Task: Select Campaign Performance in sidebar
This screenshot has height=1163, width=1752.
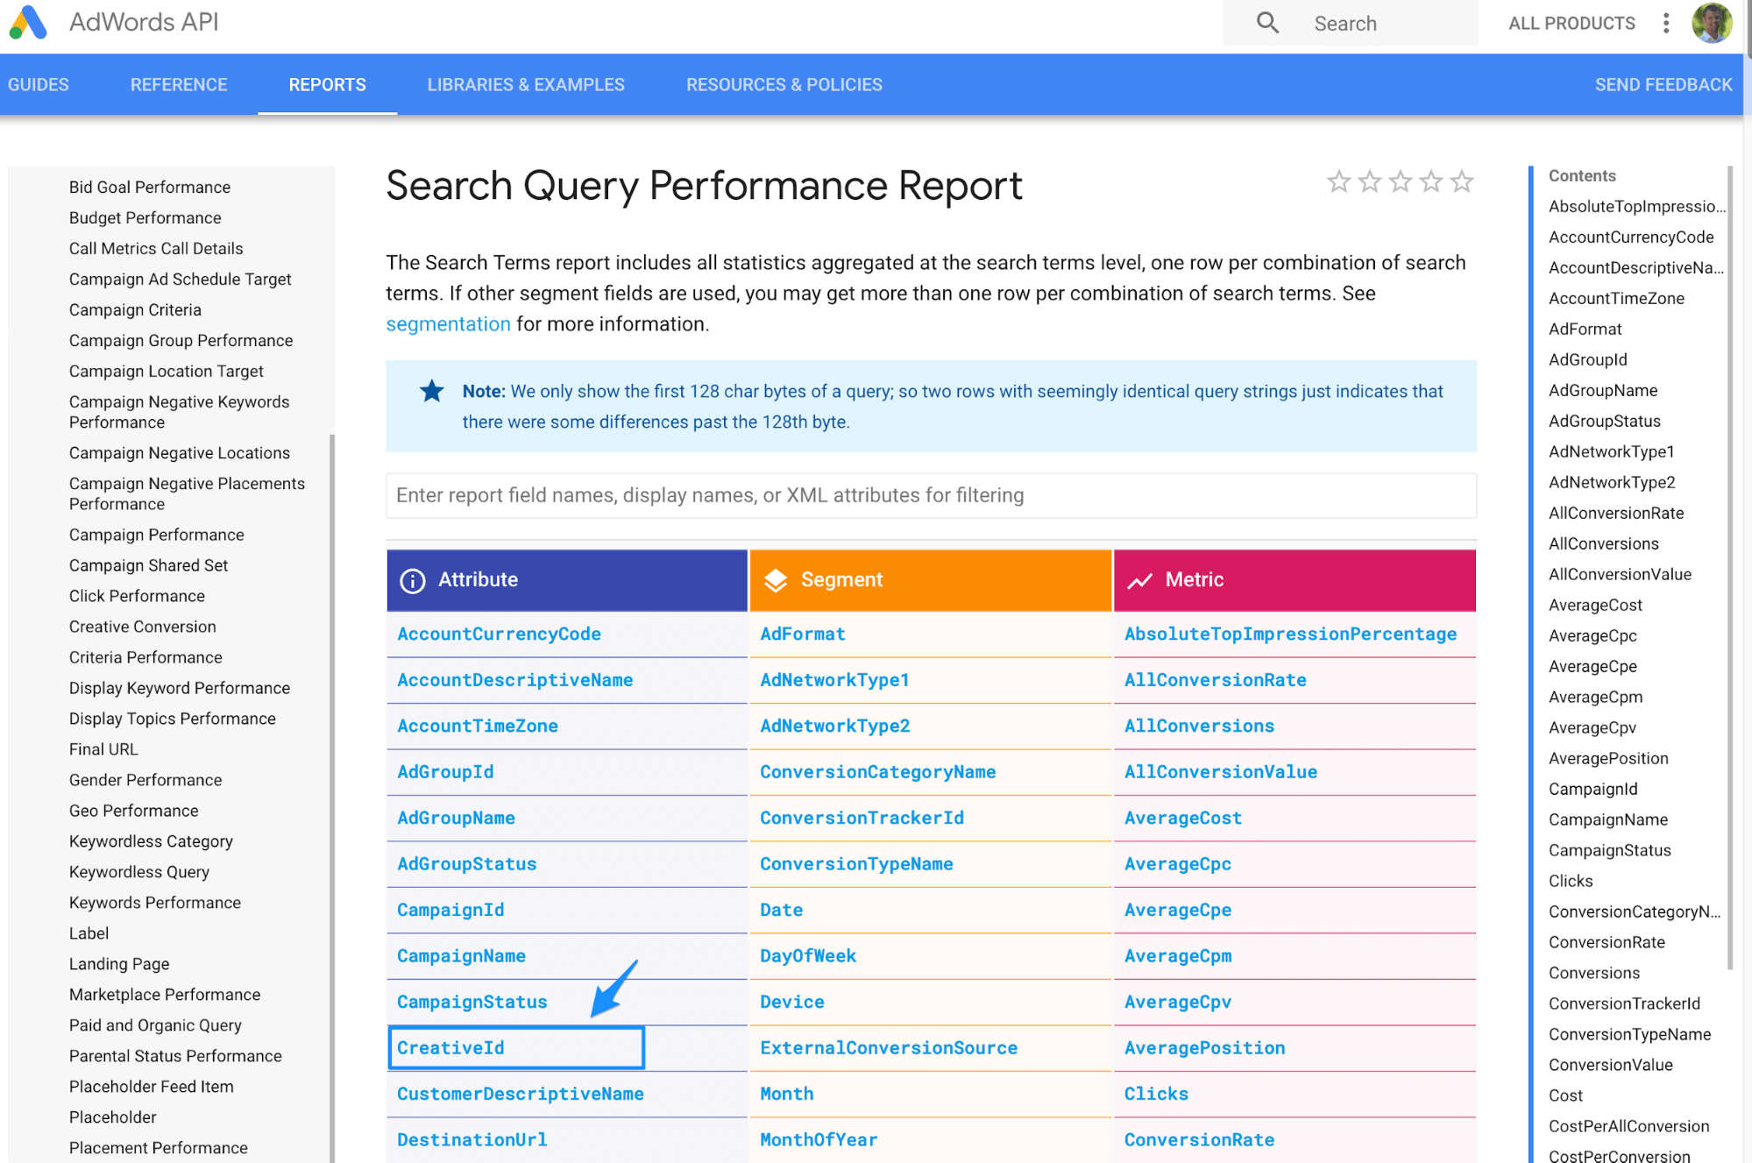Action: click(157, 535)
